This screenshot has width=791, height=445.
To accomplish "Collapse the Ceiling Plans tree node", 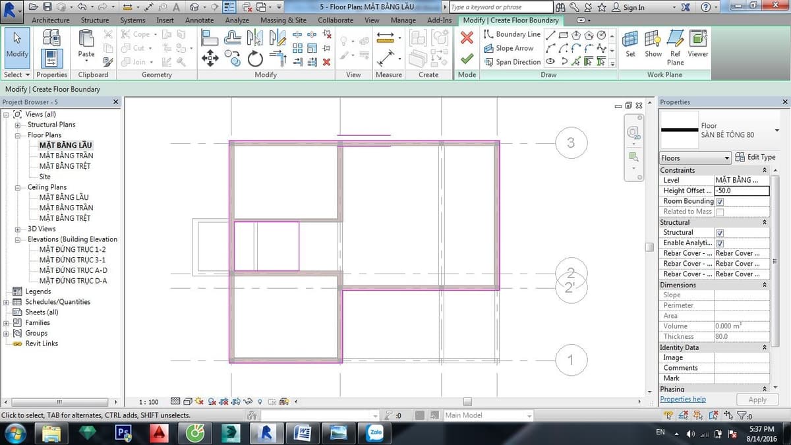I will point(17,187).
